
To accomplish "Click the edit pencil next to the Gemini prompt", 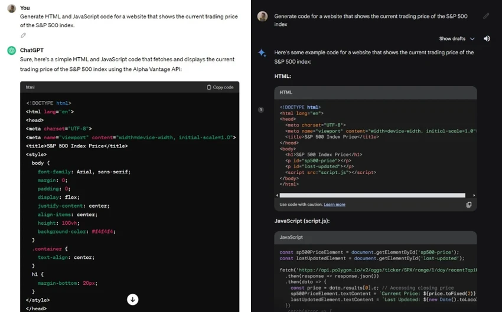I will [486, 16].
